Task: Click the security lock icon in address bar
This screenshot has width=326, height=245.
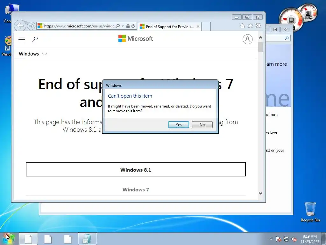Action: [128, 26]
